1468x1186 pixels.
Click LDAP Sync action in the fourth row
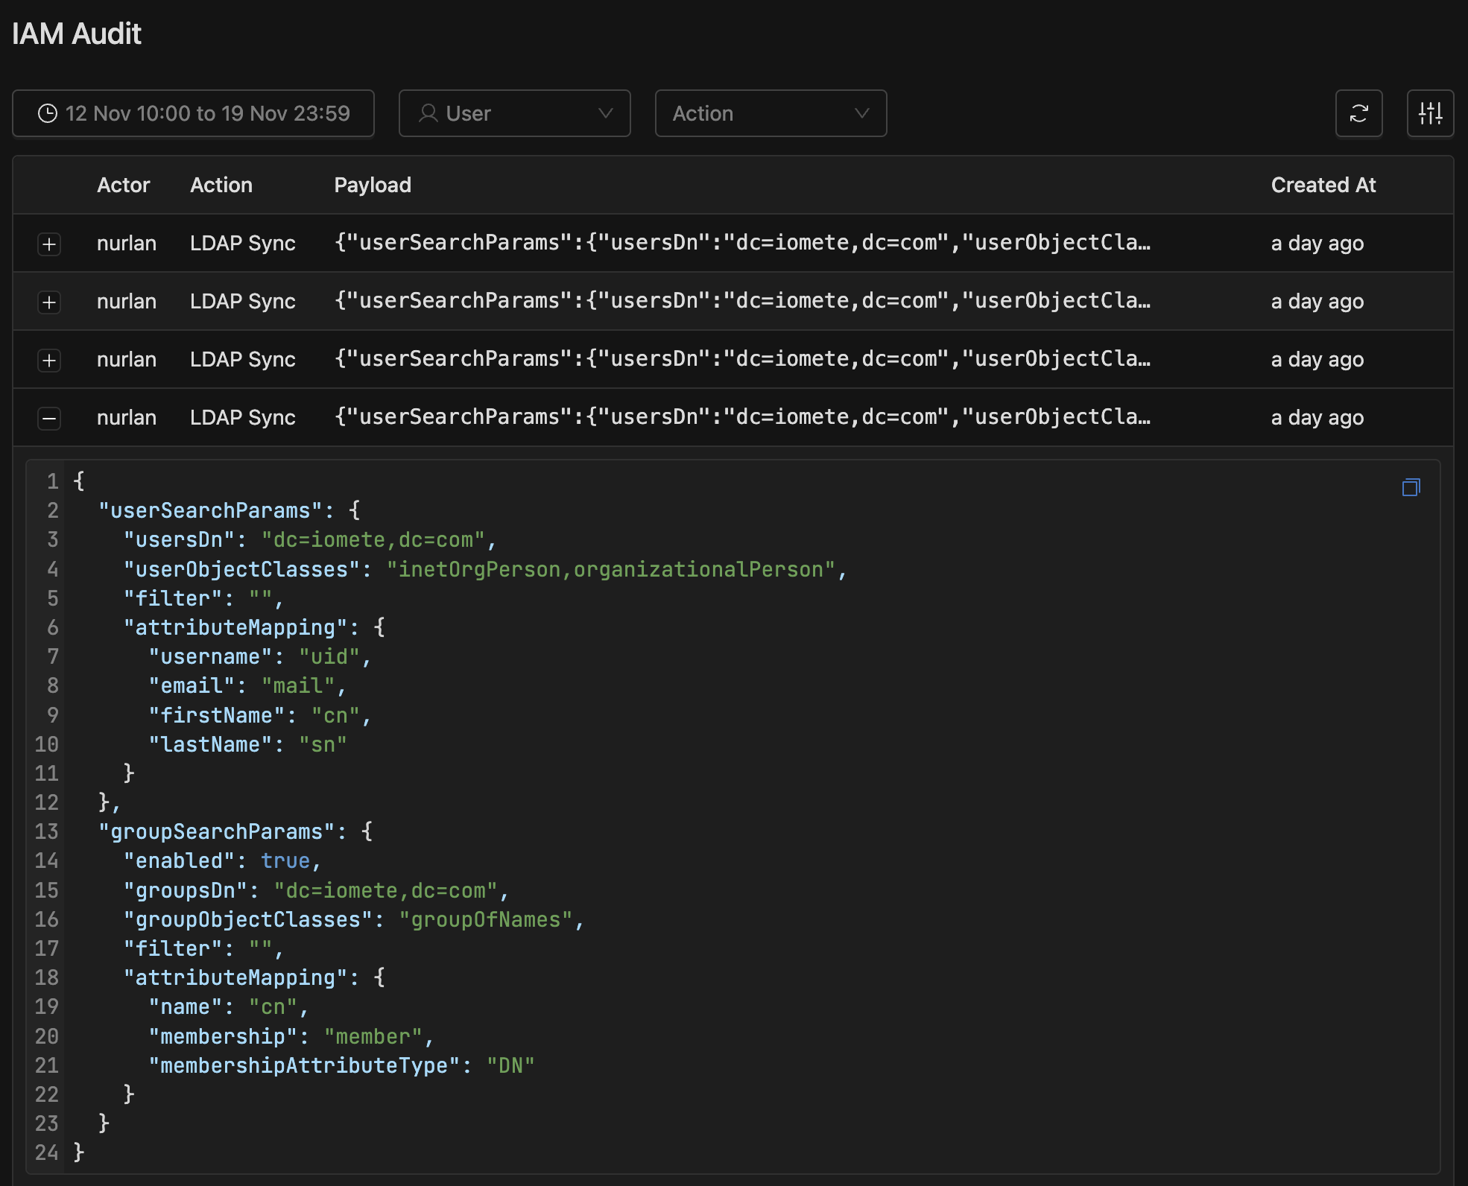coord(243,417)
